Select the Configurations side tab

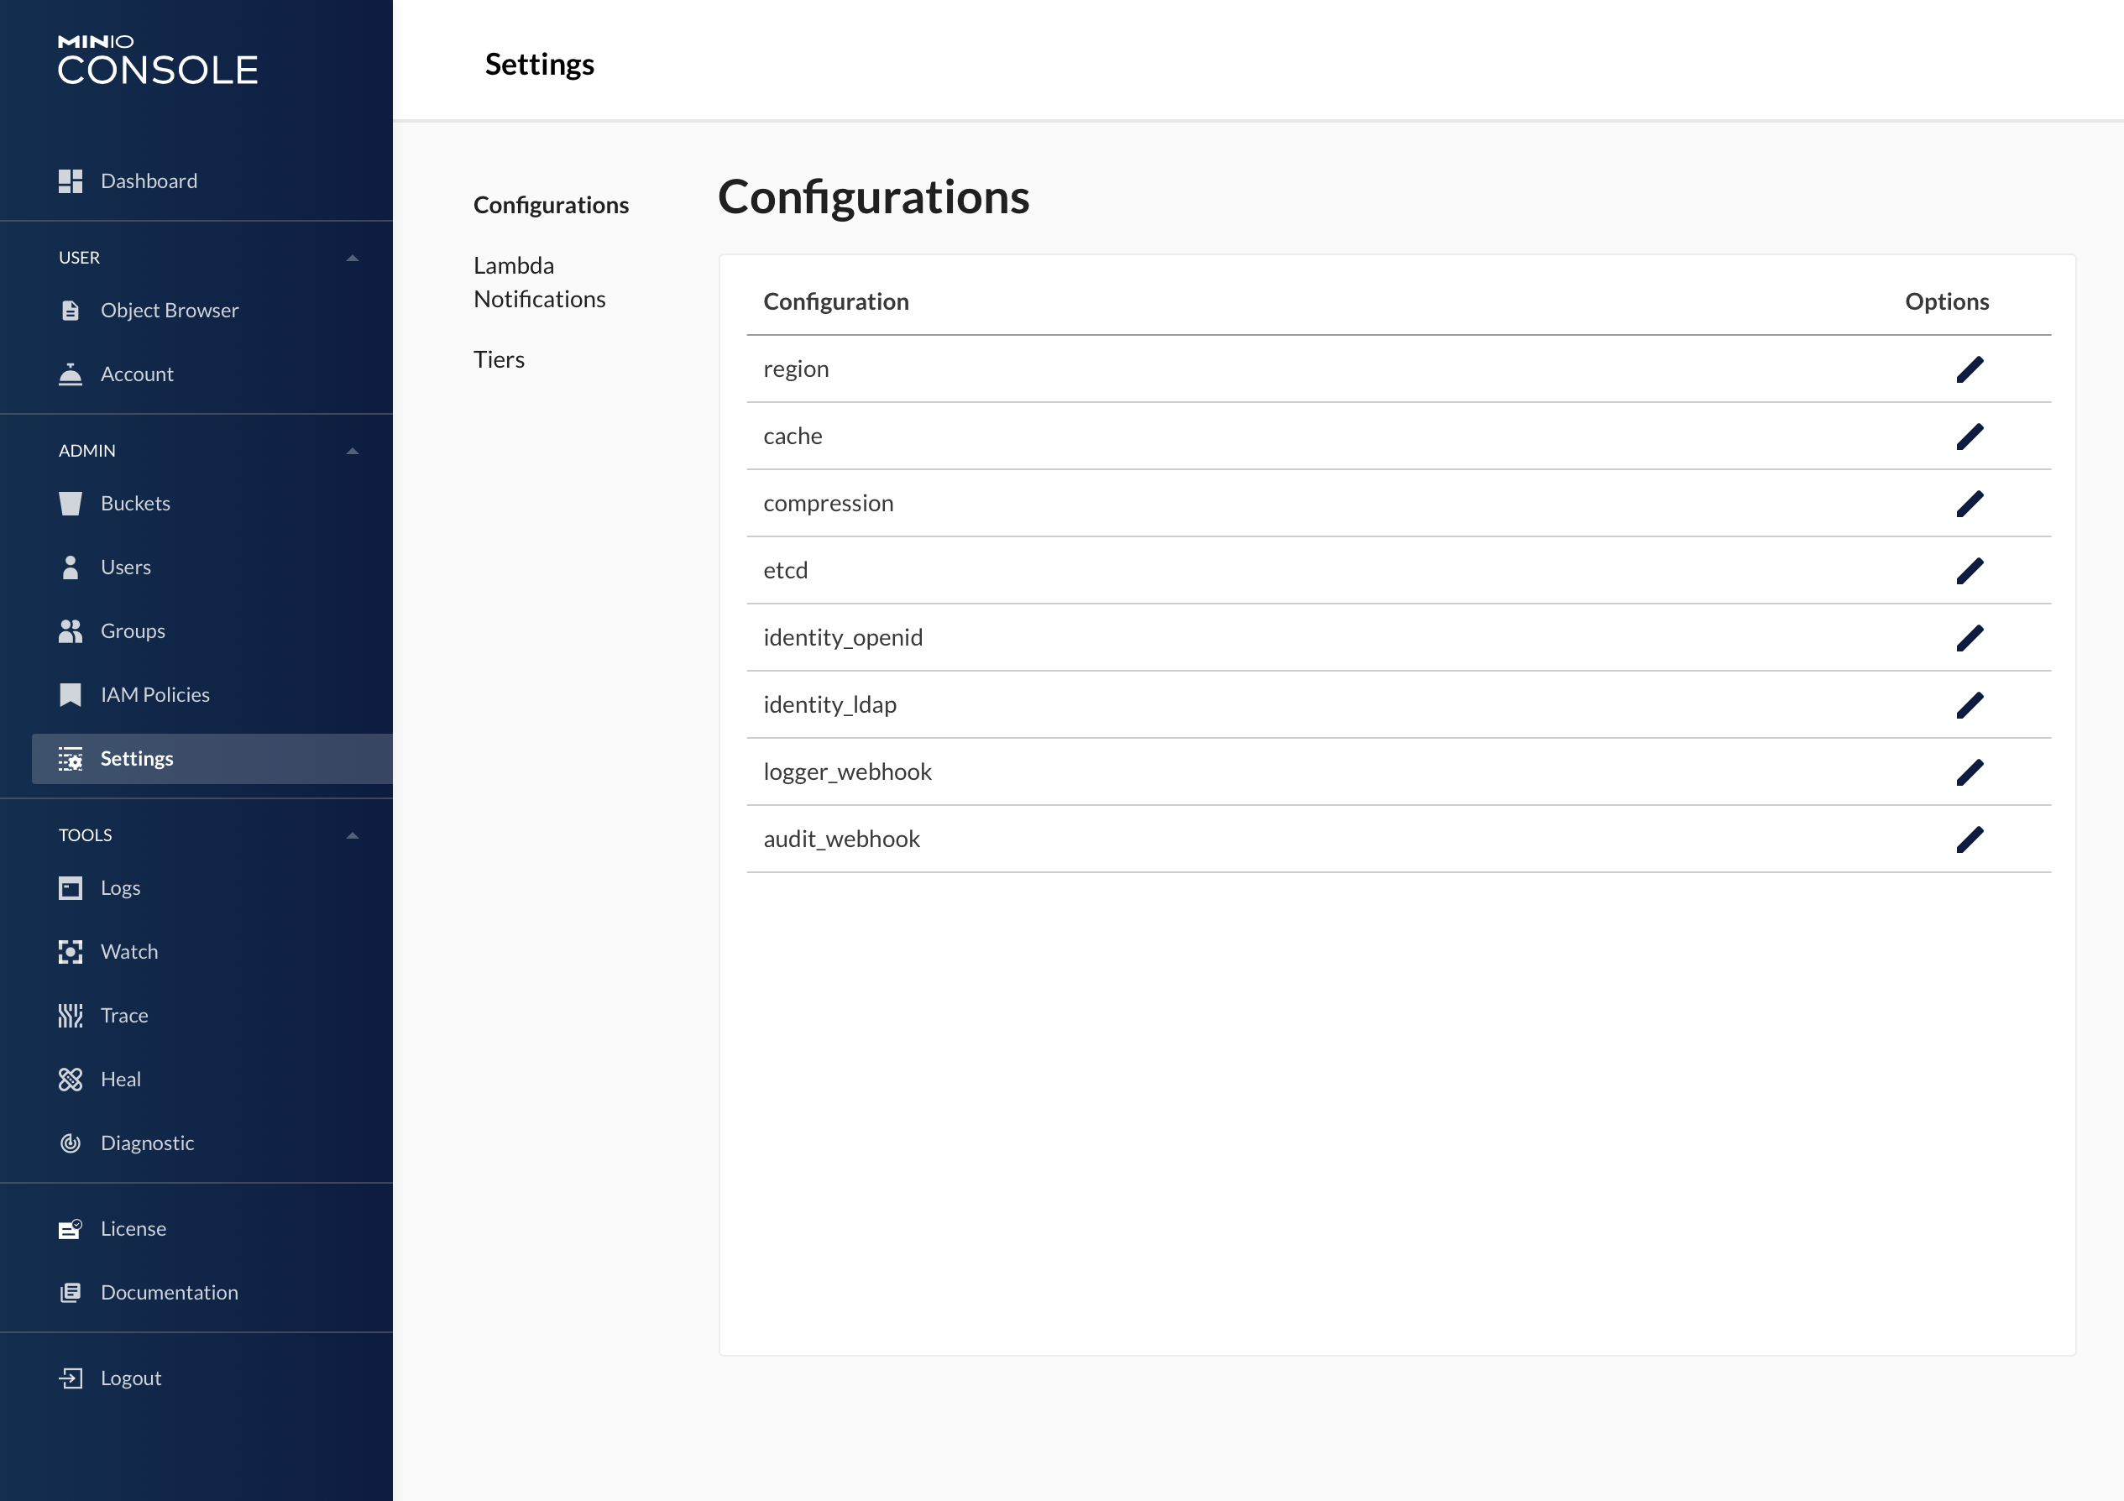[551, 206]
